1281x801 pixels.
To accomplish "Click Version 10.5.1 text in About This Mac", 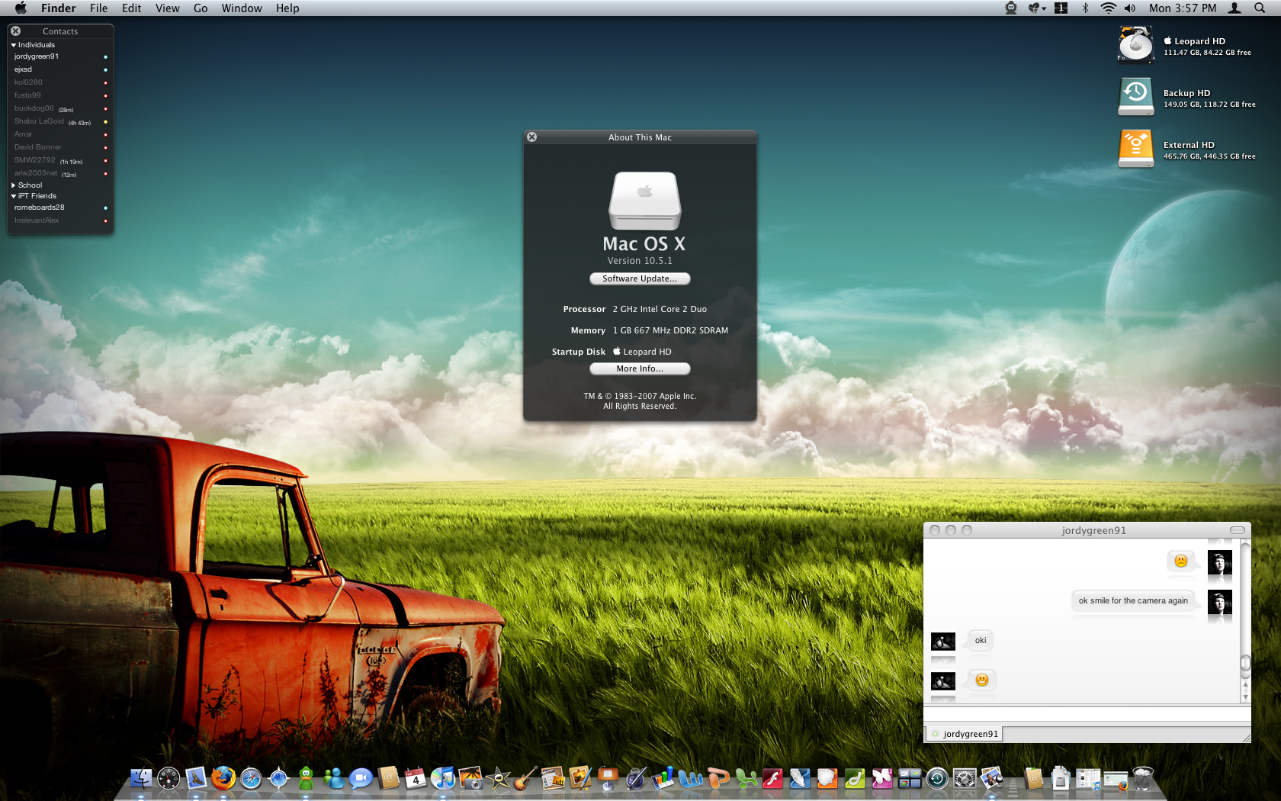I will point(640,261).
